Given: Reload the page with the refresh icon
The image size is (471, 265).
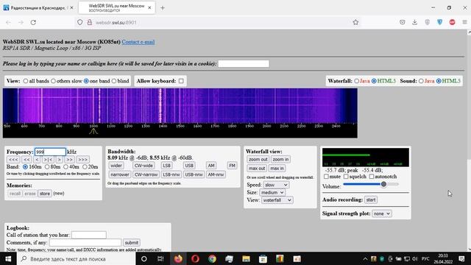Looking at the screenshot, I should tap(33, 22).
